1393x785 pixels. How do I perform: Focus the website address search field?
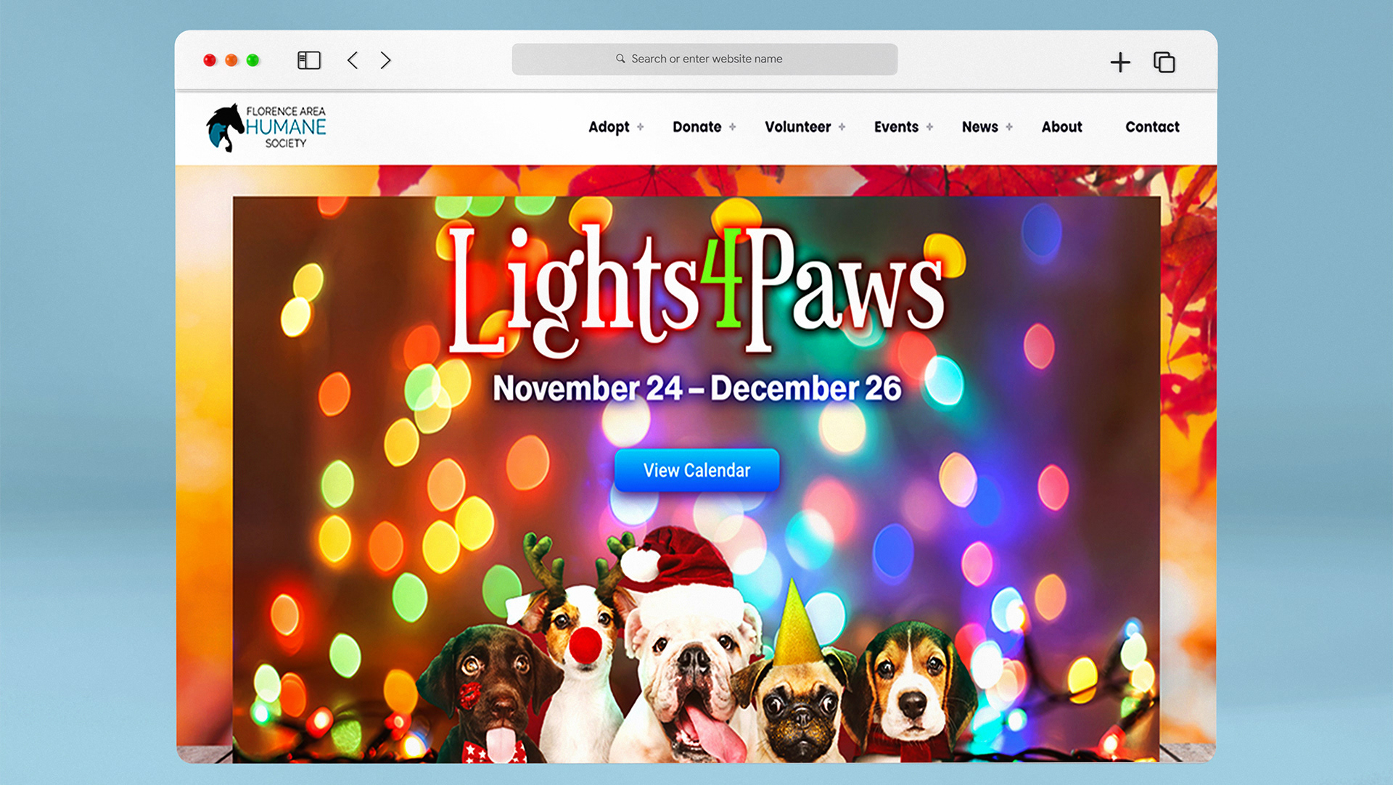click(704, 59)
